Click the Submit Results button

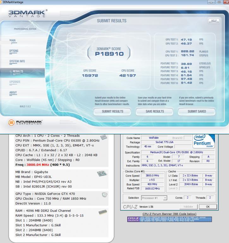point(112,111)
